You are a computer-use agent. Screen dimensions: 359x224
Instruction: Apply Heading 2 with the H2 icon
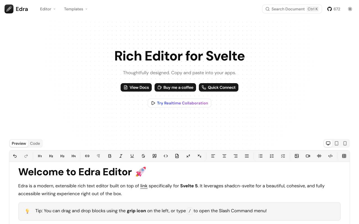[51, 156]
